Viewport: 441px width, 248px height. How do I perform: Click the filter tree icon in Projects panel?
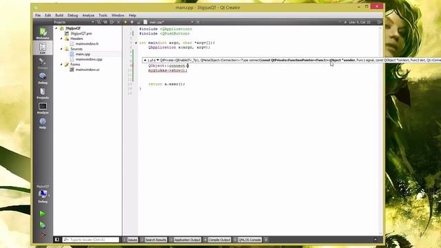(x=99, y=22)
